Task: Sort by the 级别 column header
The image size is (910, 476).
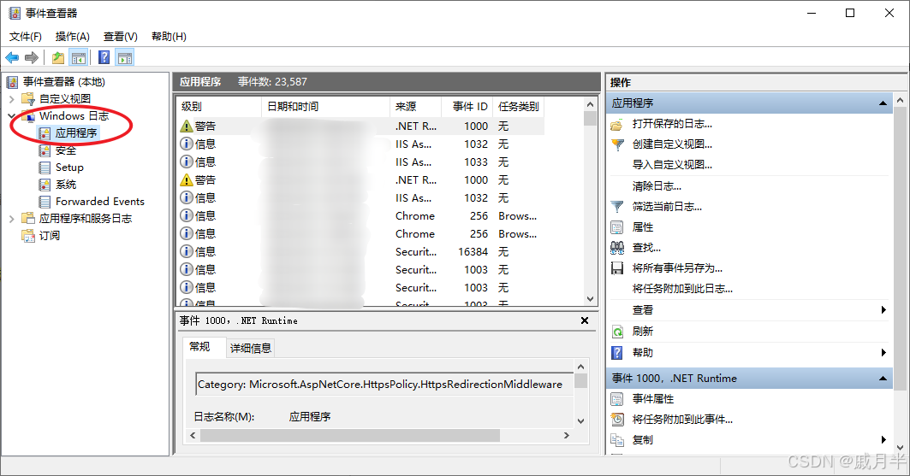Action: (x=219, y=107)
